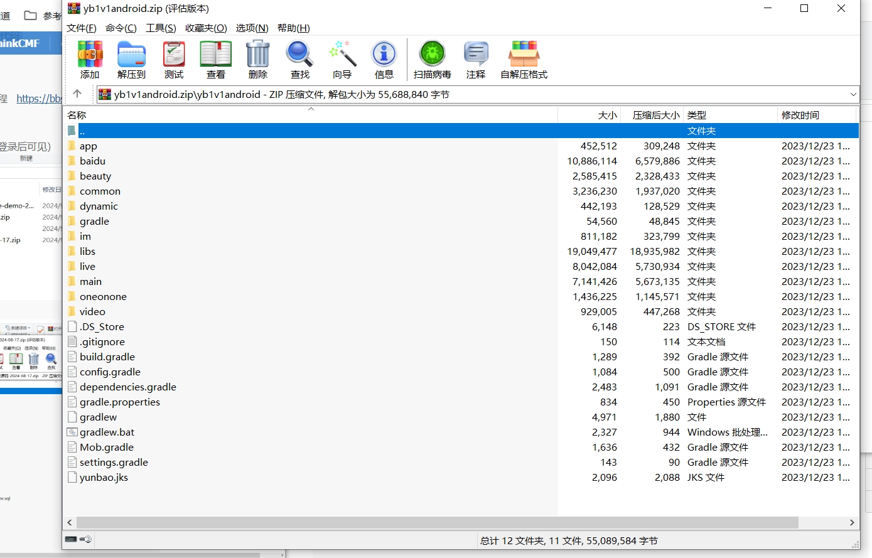Select the libs folder icon
The width and height of the screenshot is (872, 558).
click(72, 251)
